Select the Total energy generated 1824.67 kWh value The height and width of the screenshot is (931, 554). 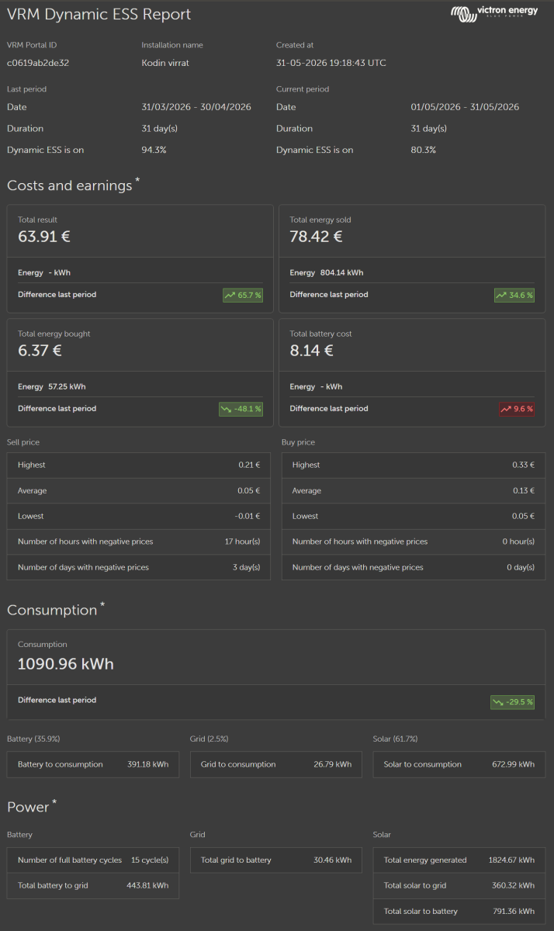click(x=512, y=860)
